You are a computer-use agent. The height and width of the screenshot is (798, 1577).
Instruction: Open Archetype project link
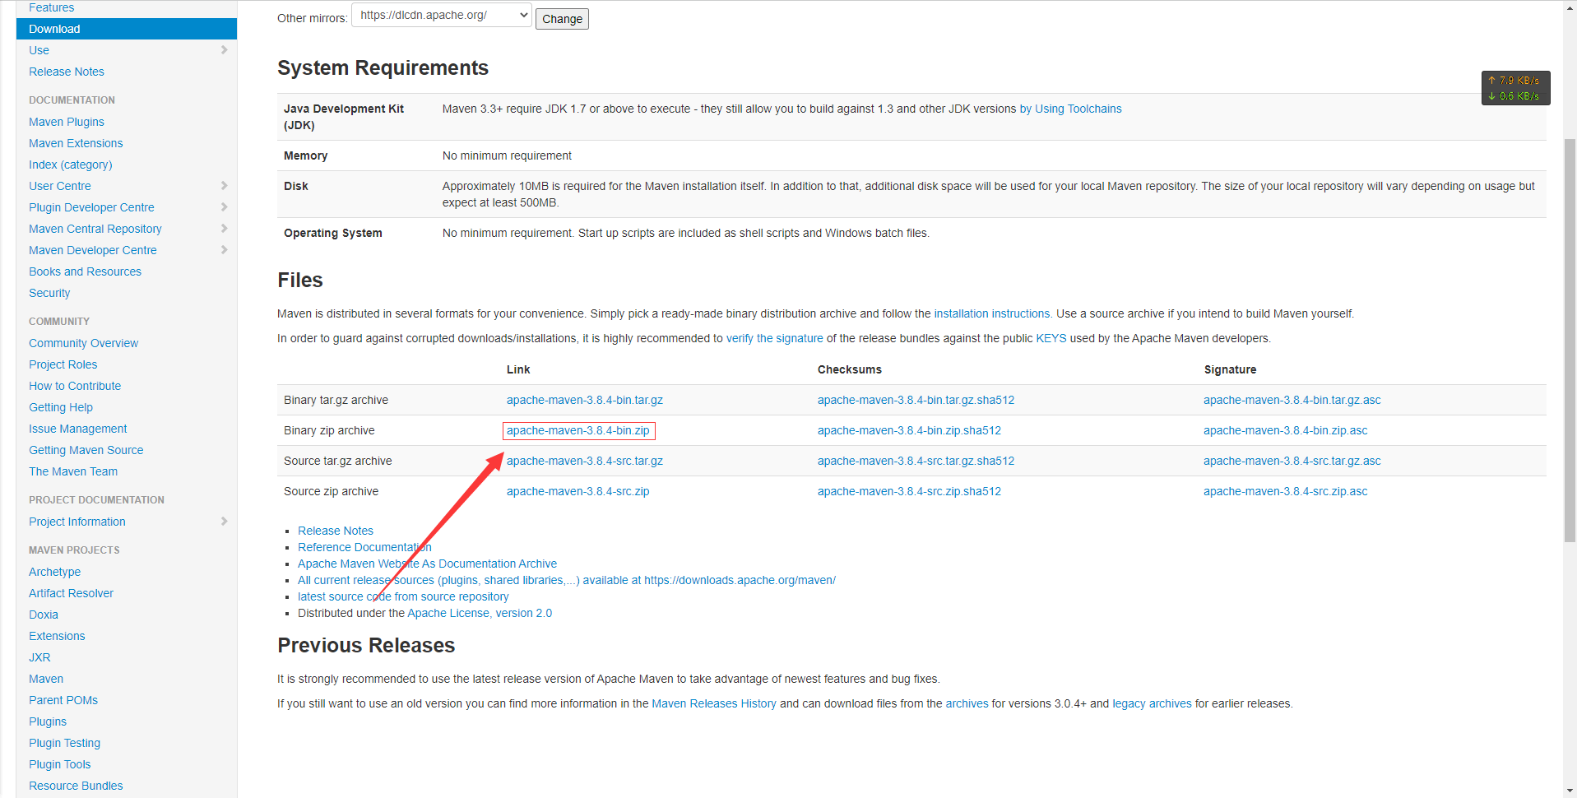pyautogui.click(x=54, y=572)
